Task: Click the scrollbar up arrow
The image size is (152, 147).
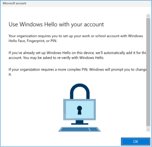Action: [148, 16]
